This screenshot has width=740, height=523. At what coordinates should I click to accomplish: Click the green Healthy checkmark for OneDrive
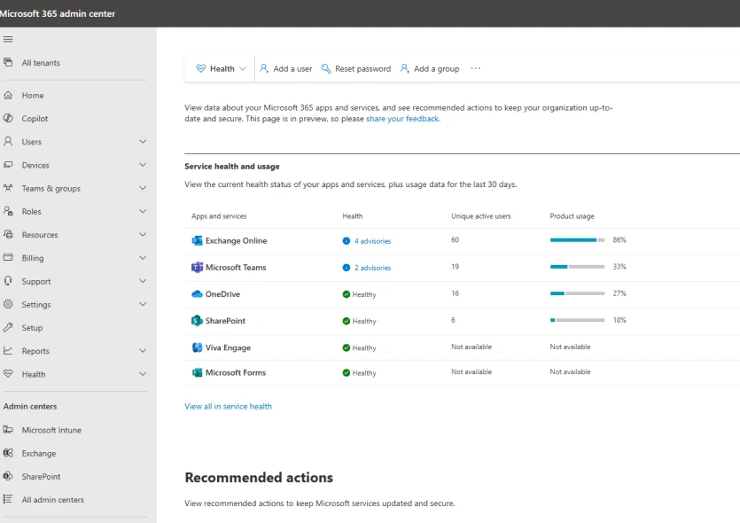pos(347,294)
